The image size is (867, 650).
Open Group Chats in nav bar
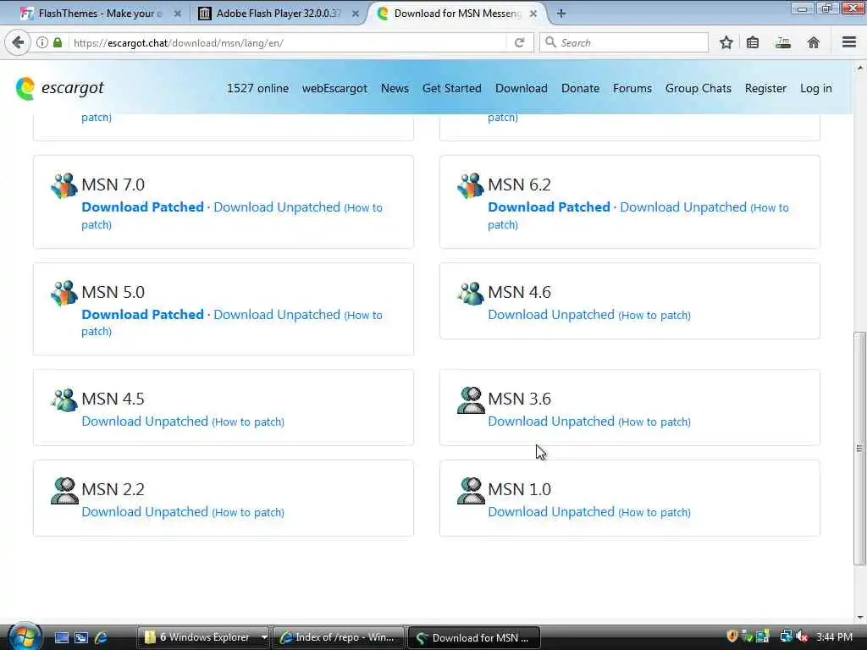point(698,88)
